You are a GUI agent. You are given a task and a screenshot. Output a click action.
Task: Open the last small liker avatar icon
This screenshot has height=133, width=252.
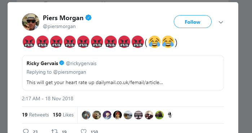pos(170,115)
